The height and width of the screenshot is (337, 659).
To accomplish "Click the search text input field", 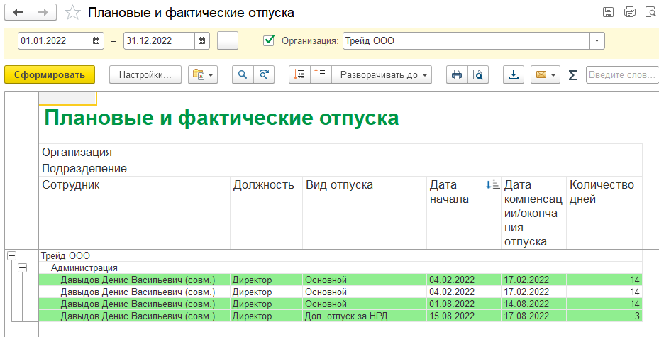I will 621,74.
